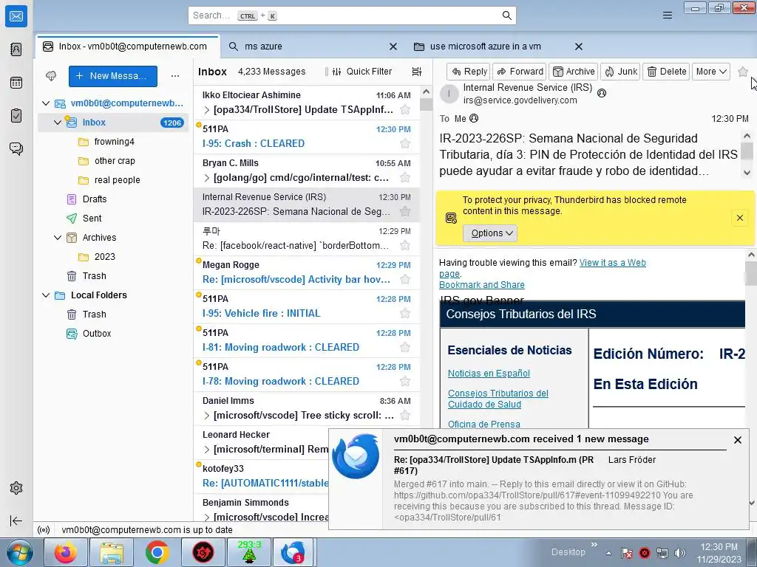
Task: Reply to the IRS message
Action: pos(468,72)
